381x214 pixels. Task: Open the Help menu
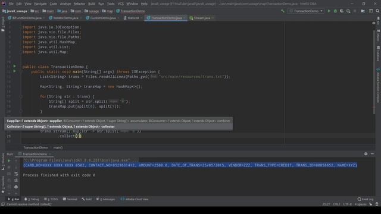(144, 4)
